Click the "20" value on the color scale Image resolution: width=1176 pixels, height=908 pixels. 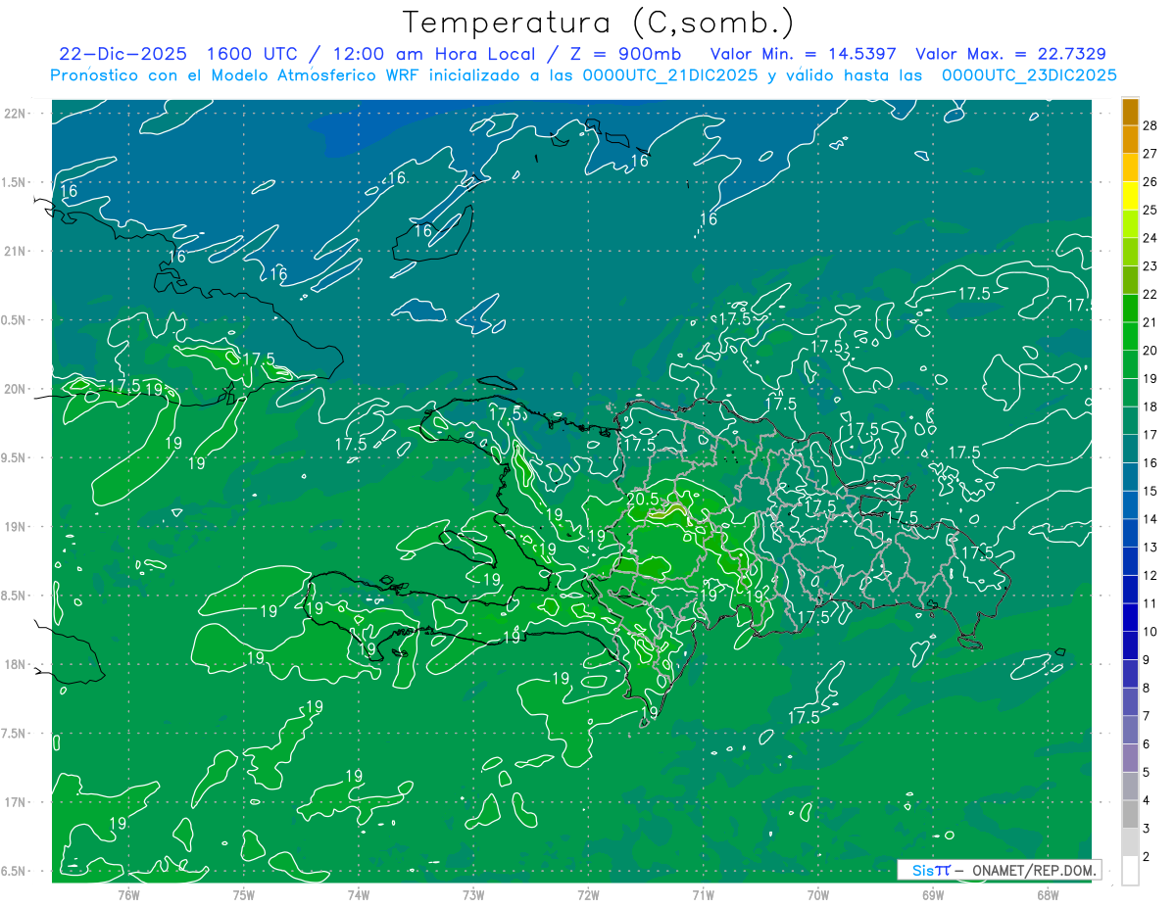(1151, 351)
